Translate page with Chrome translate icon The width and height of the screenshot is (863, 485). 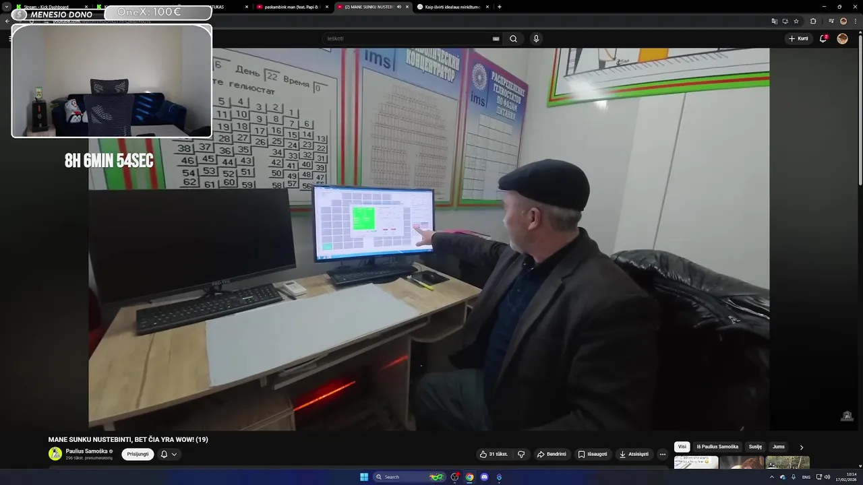pyautogui.click(x=774, y=21)
